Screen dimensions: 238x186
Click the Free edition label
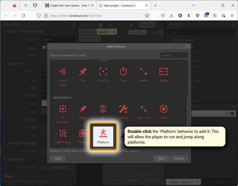pyautogui.click(x=138, y=32)
